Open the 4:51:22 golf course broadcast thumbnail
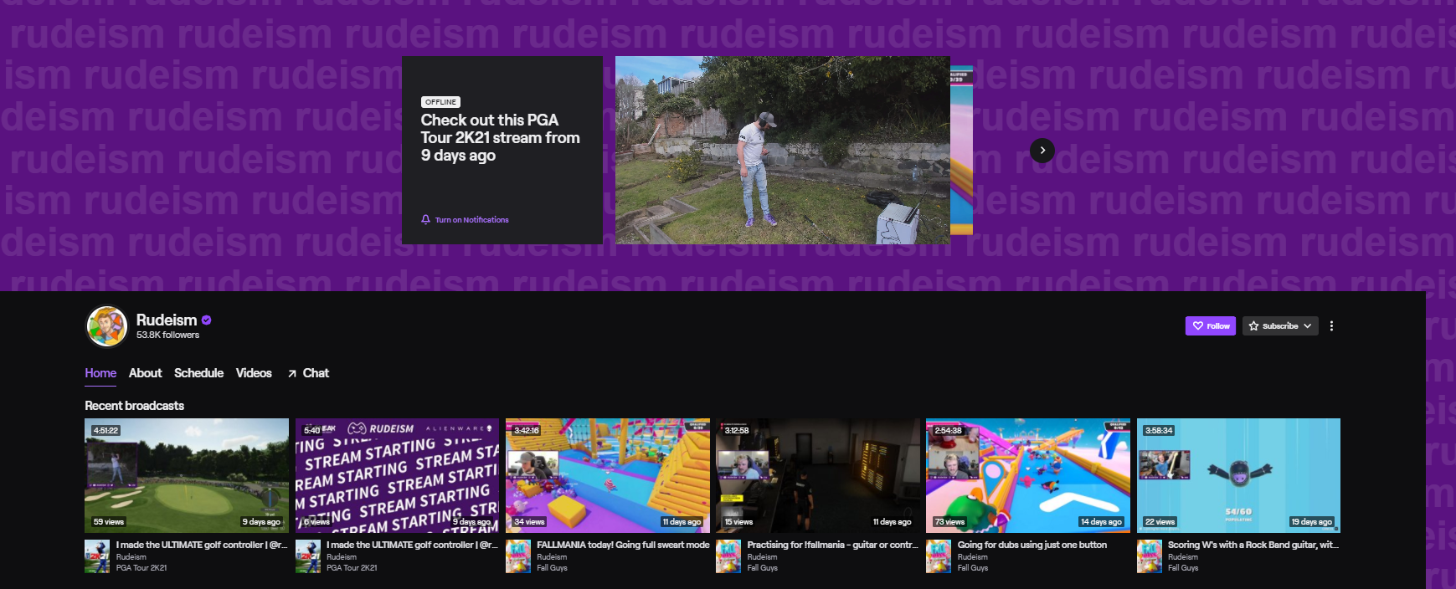This screenshot has height=589, width=1456. 187,475
